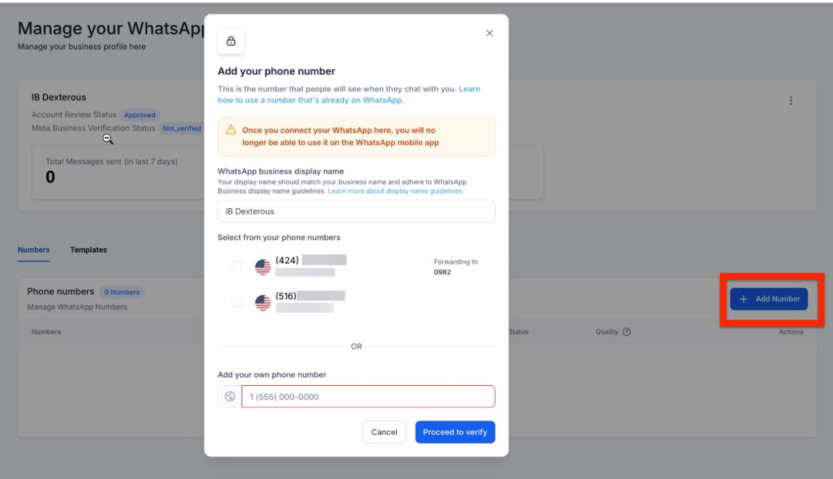Open link about using existing WhatsApp number
This screenshot has width=833, height=479.
click(310, 100)
